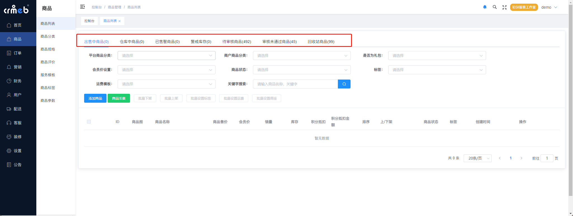Expand the demo user account menu
Screen dimensions: 573x216
click(549, 7)
